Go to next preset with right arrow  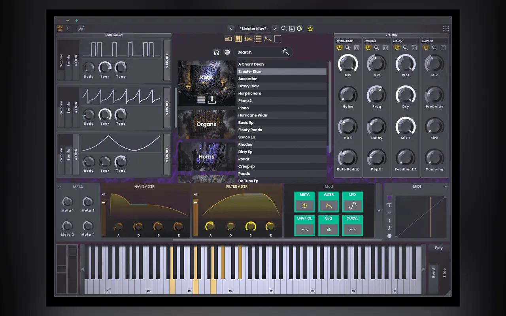point(275,28)
